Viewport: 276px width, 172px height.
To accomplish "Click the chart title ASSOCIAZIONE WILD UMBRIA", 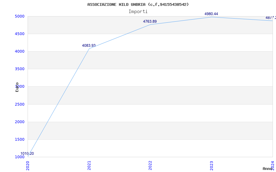I will click(x=138, y=4).
